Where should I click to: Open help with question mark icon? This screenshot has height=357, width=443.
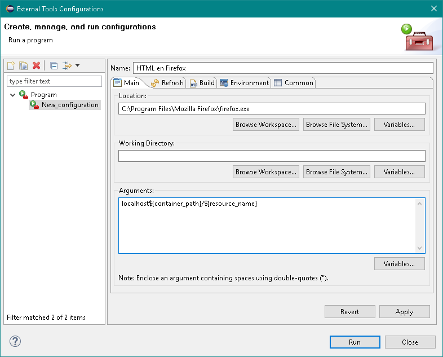click(15, 341)
